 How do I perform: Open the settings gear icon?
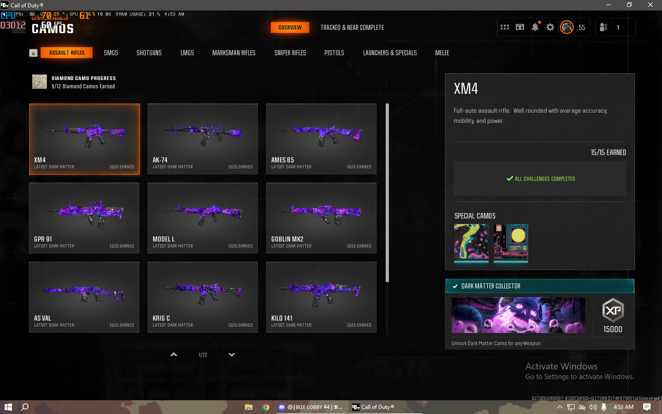(x=550, y=27)
